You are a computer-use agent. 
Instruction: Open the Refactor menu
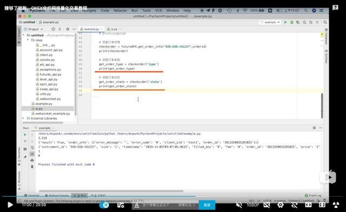(x=120, y=10)
